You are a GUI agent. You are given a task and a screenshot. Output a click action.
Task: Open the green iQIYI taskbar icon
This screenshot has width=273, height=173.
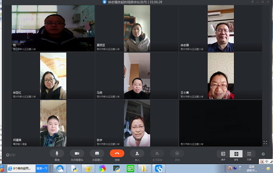click(x=130, y=169)
